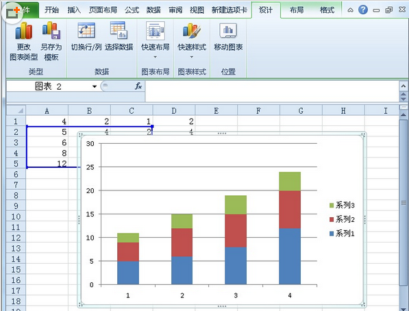Open the Page Layout (页面布局) tab
409x311 pixels.
point(103,10)
